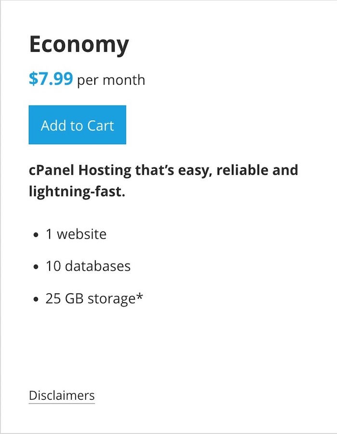Image resolution: width=337 pixels, height=434 pixels.
Task: Click the "per month" billing text
Action: click(111, 80)
